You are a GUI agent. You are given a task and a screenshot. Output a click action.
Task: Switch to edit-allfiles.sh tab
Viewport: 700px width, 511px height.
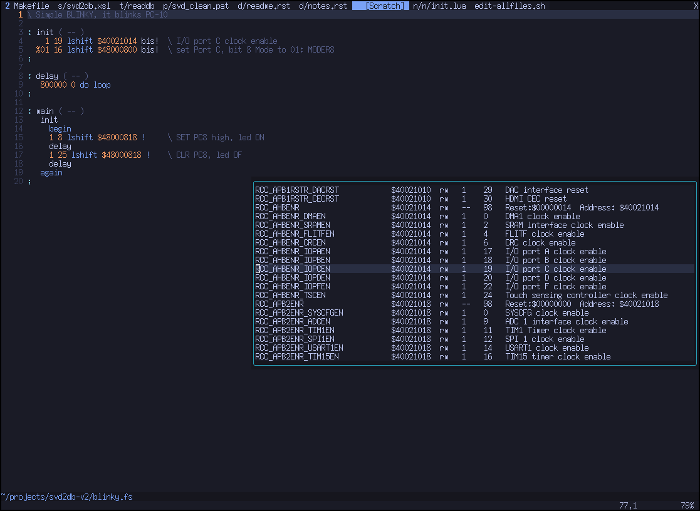click(x=509, y=6)
